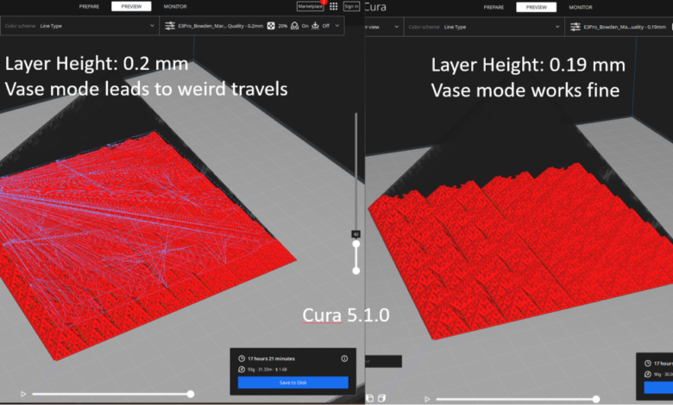Click the clock icon in right window's estimate
This screenshot has height=405, width=673.
tap(648, 364)
